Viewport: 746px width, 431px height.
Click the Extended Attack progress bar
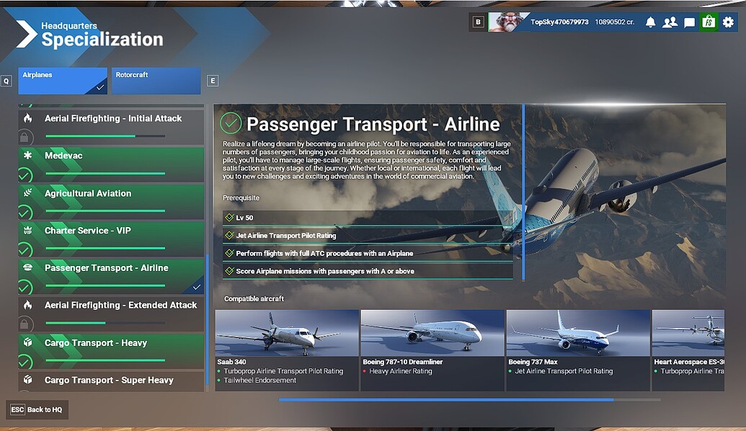105,323
